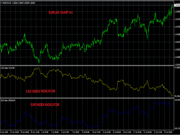Click the 109.12 EUR index scale minimum
Screen dimensions: 180x135
tap(177, 129)
